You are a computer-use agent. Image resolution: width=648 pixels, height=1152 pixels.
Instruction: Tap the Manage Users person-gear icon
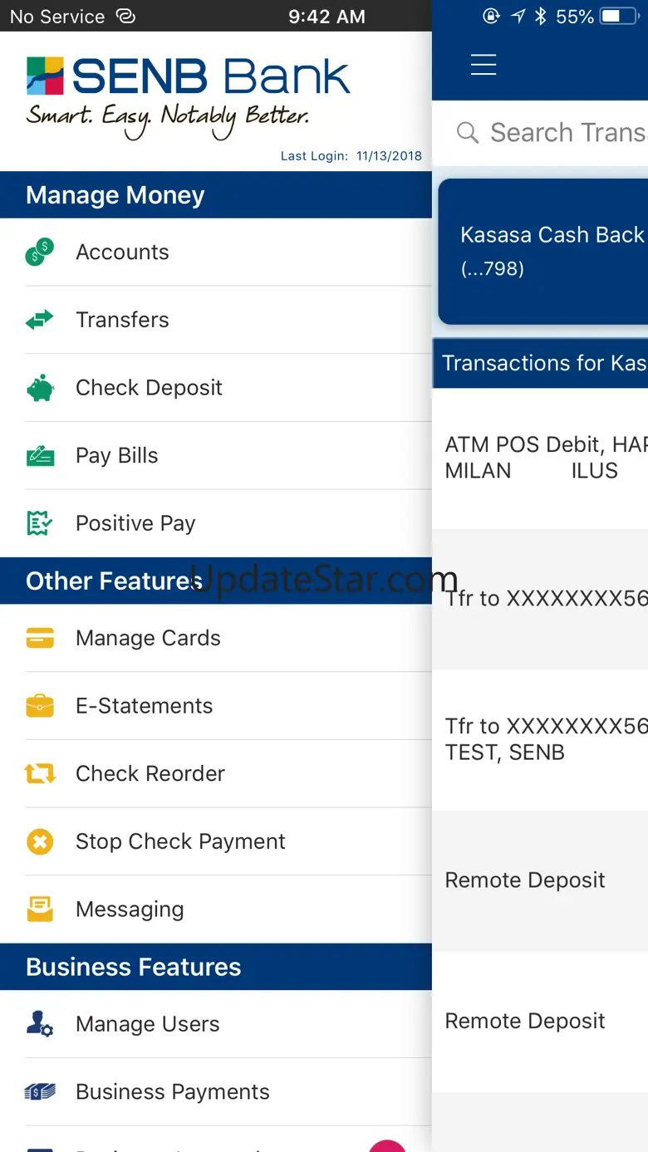pos(40,1024)
